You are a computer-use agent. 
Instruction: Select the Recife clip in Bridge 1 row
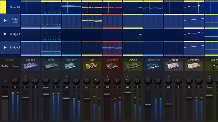coord(51,34)
